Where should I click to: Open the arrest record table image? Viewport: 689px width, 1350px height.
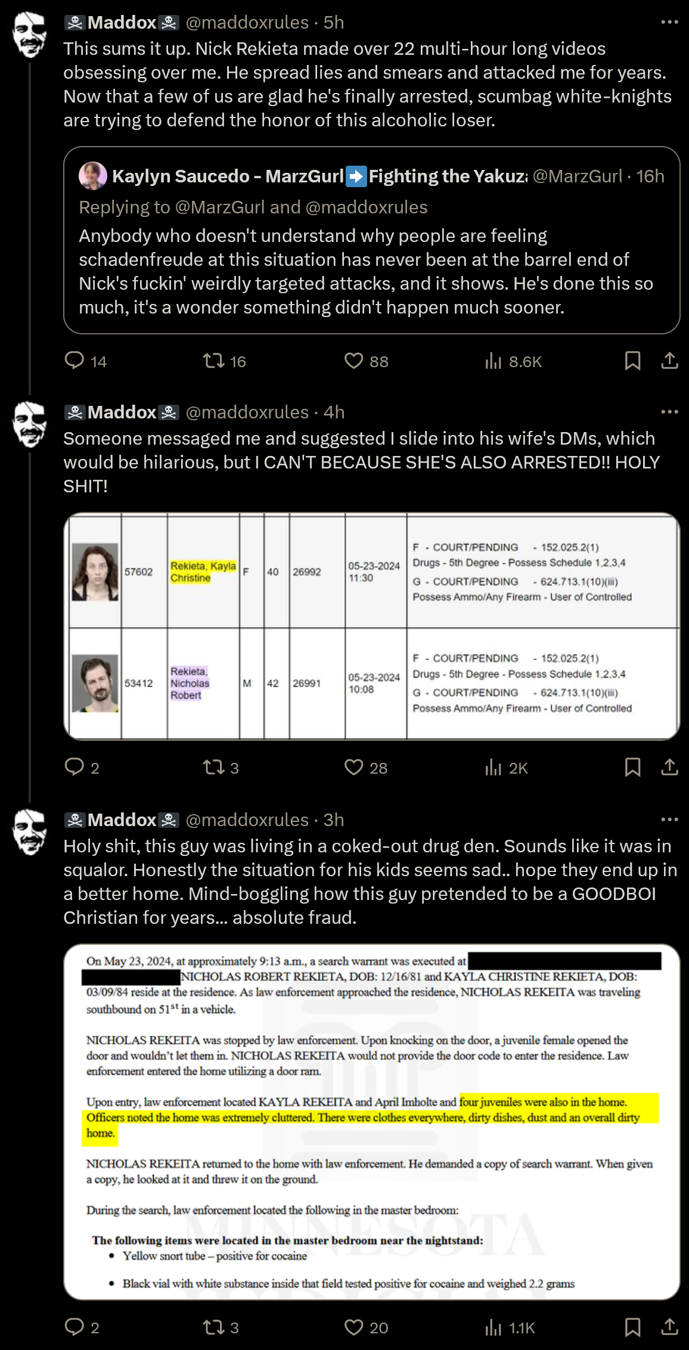[x=372, y=626]
